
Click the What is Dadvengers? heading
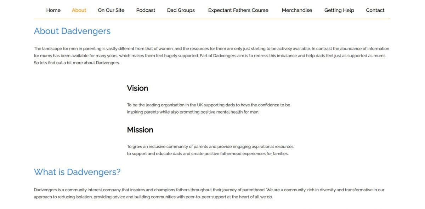pos(77,172)
